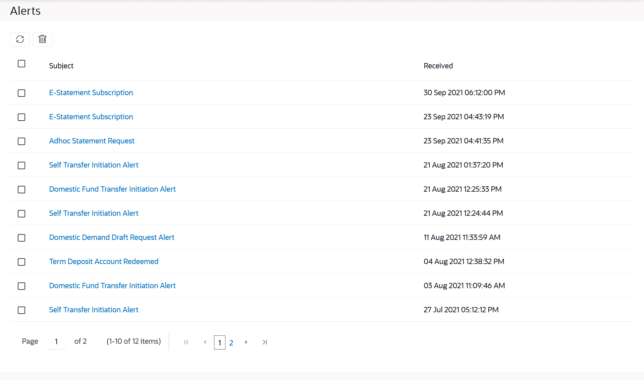Open Term Deposit Account Redeemed alert

(104, 262)
